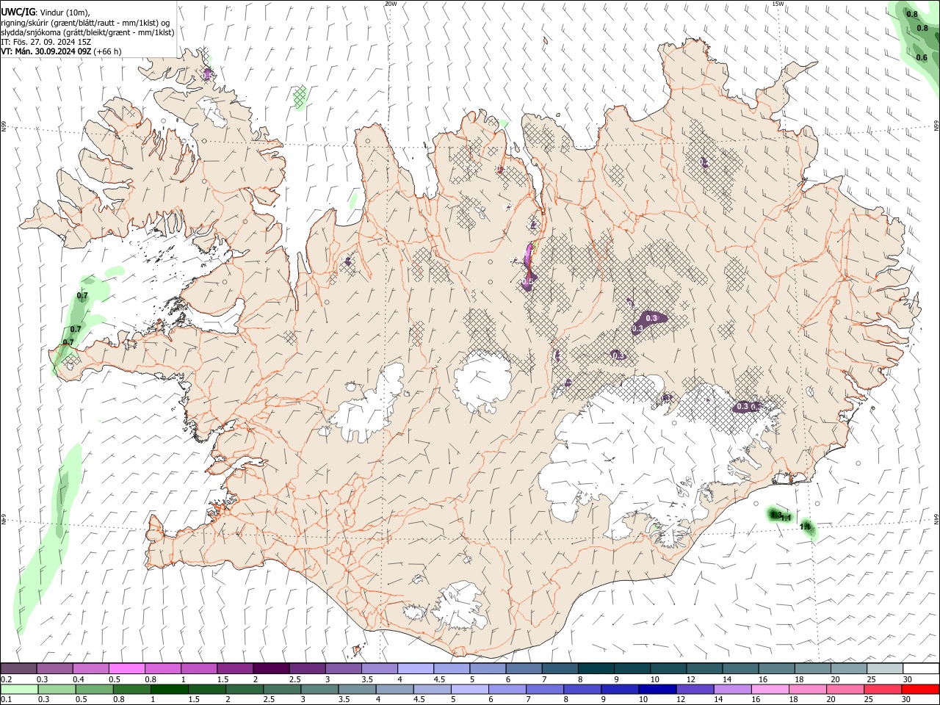Click the hatched green patch offshore north of Westfjords
This screenshot has width=940, height=705.
tap(300, 96)
